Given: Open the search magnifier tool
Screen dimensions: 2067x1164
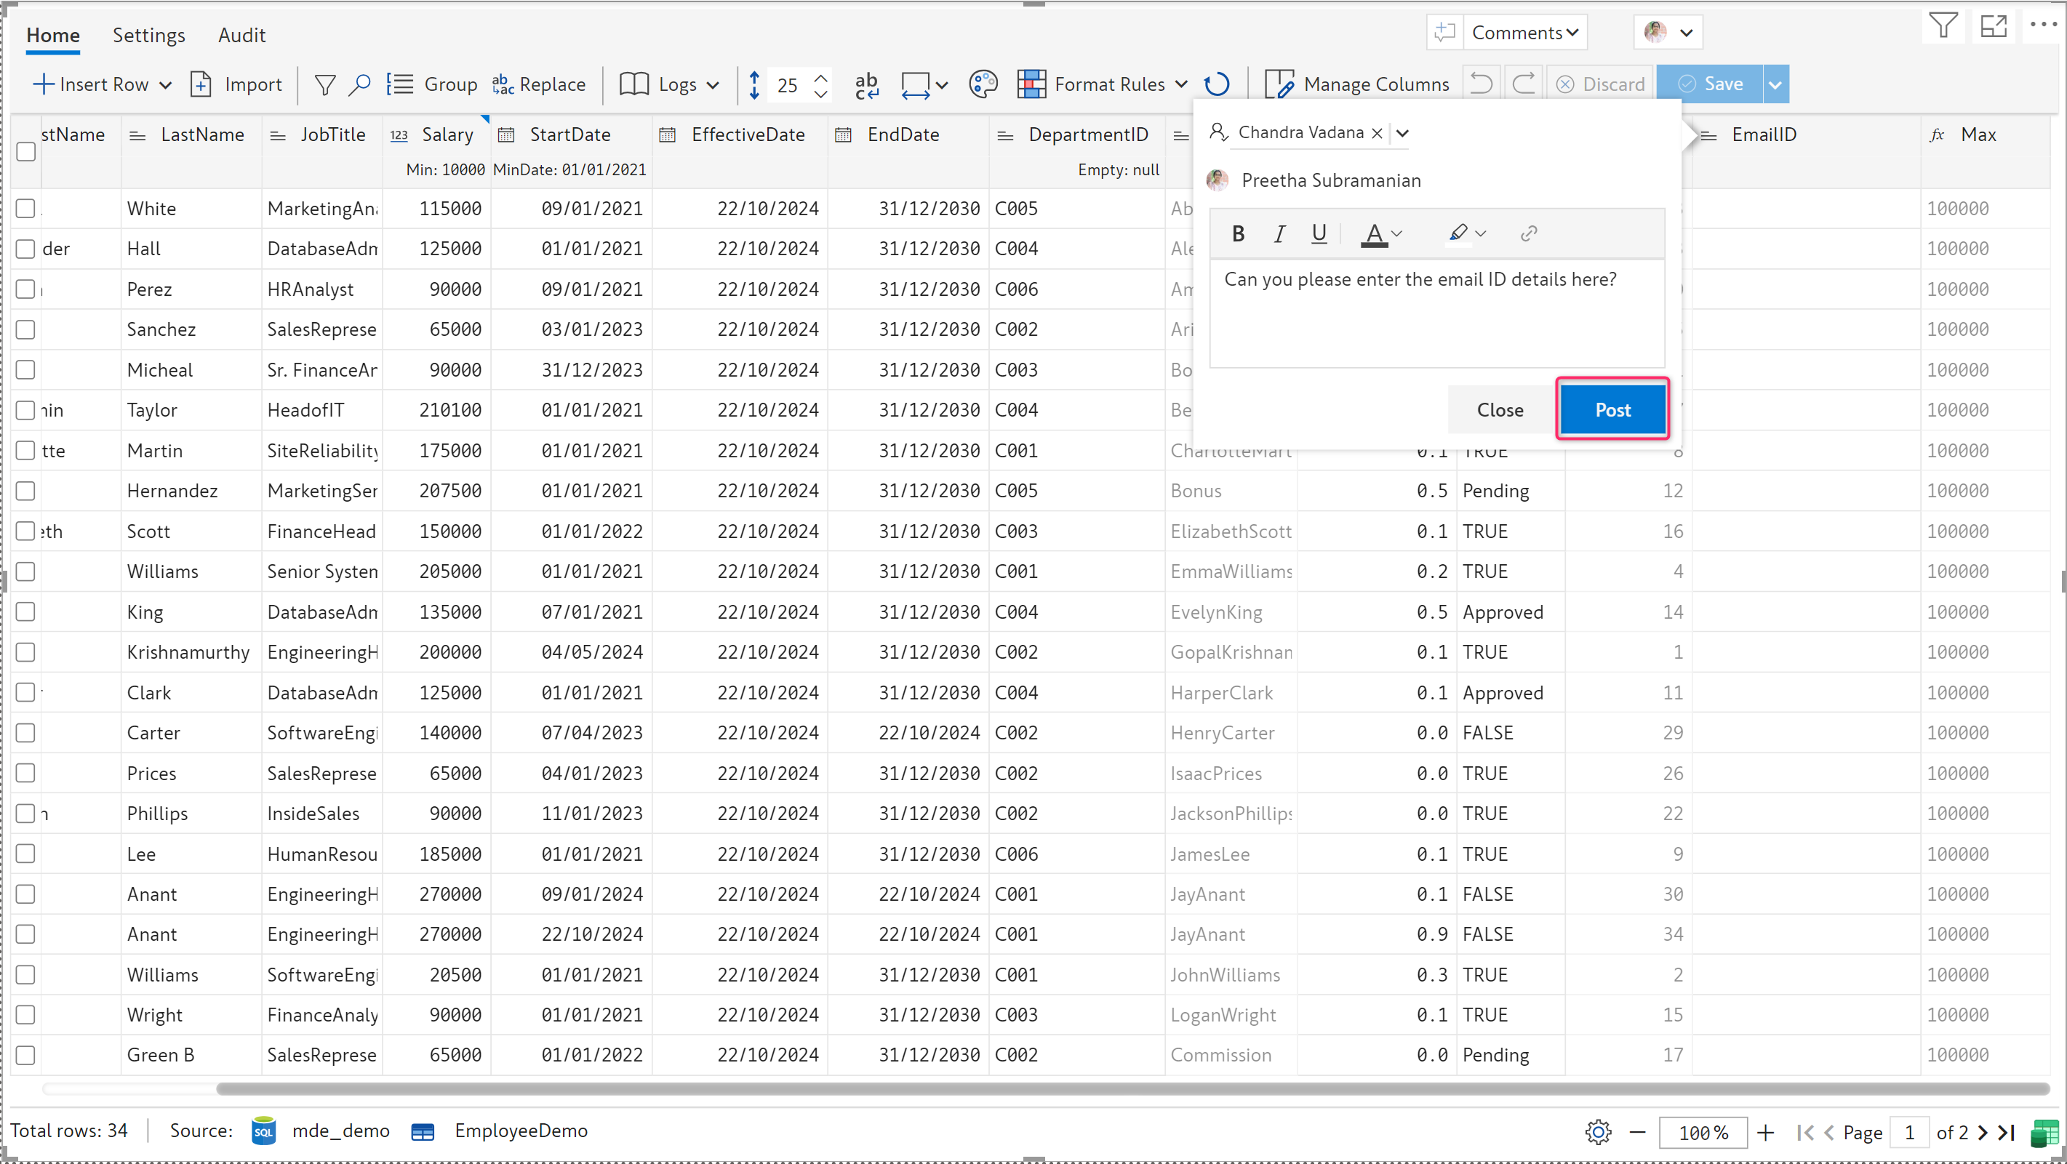Looking at the screenshot, I should 359,84.
